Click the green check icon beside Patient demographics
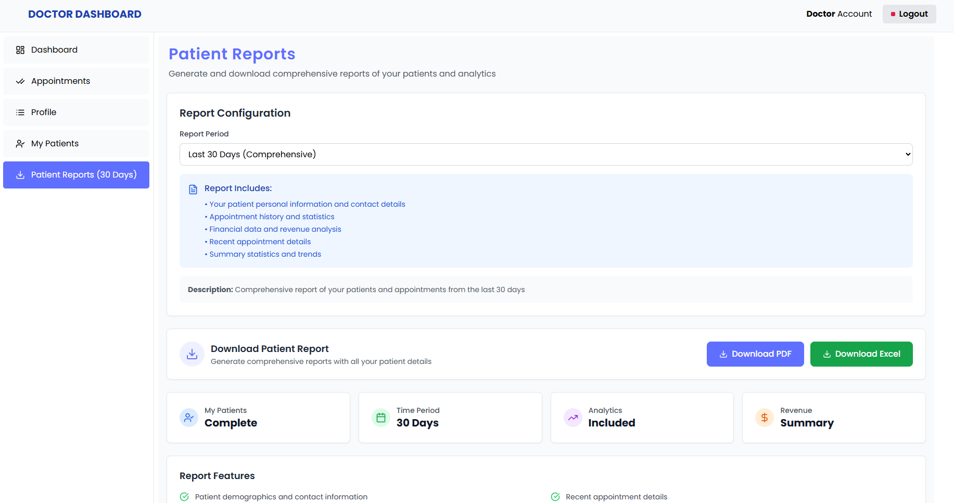The width and height of the screenshot is (954, 503). pos(184,497)
